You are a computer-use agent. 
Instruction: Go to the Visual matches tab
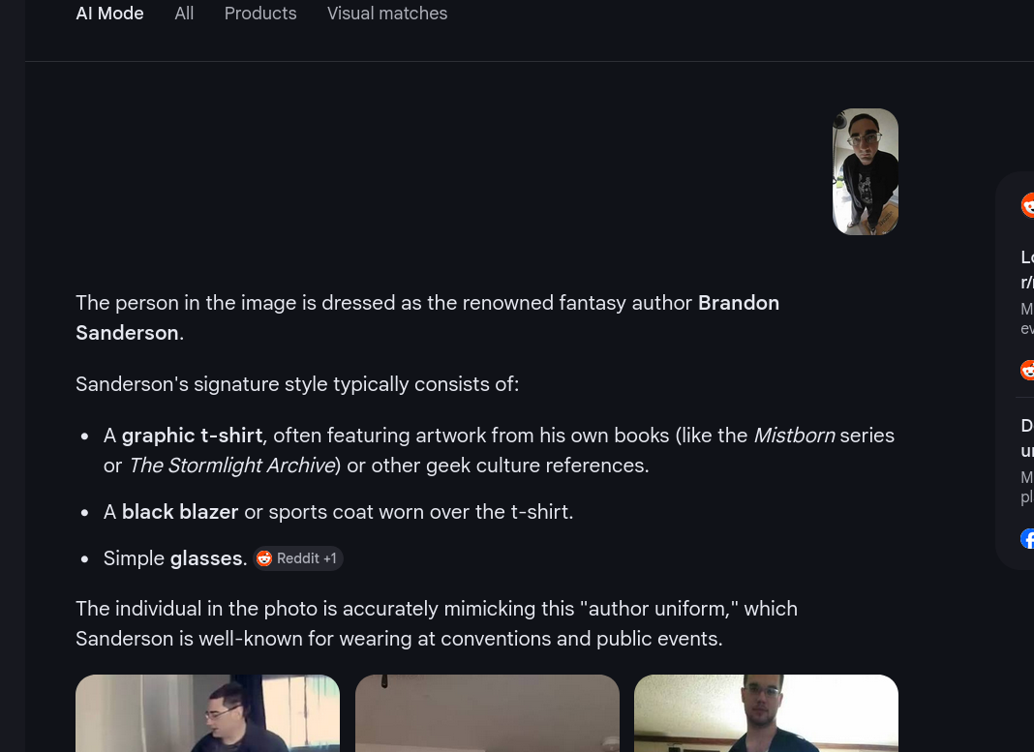(x=387, y=14)
